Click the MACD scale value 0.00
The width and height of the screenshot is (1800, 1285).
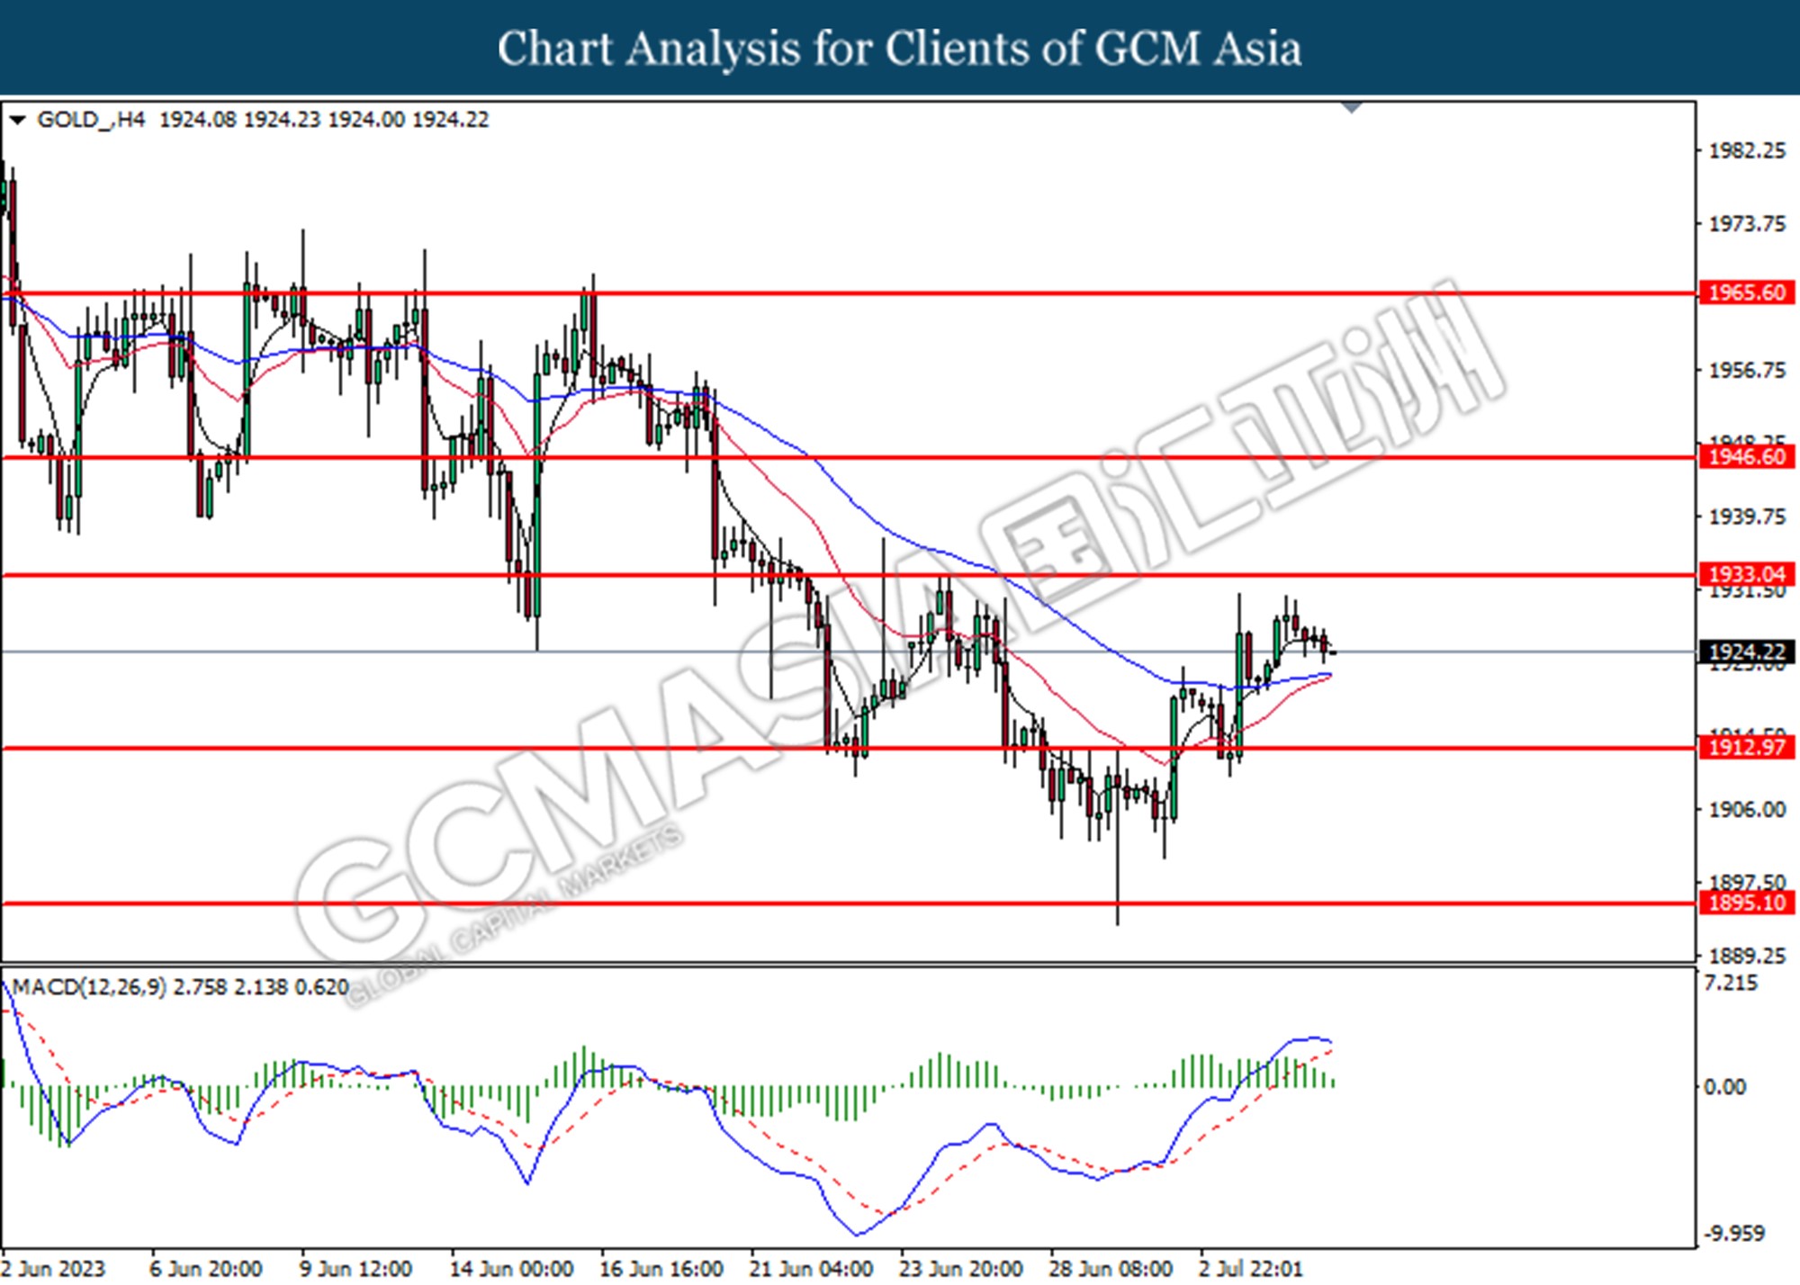[1725, 1087]
